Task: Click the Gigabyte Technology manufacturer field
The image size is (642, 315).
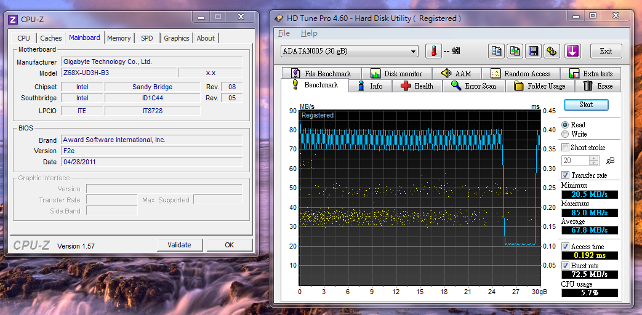Action: pyautogui.click(x=152, y=62)
